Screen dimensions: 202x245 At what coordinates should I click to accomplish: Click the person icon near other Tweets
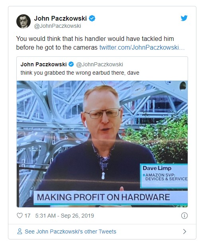click(20, 231)
